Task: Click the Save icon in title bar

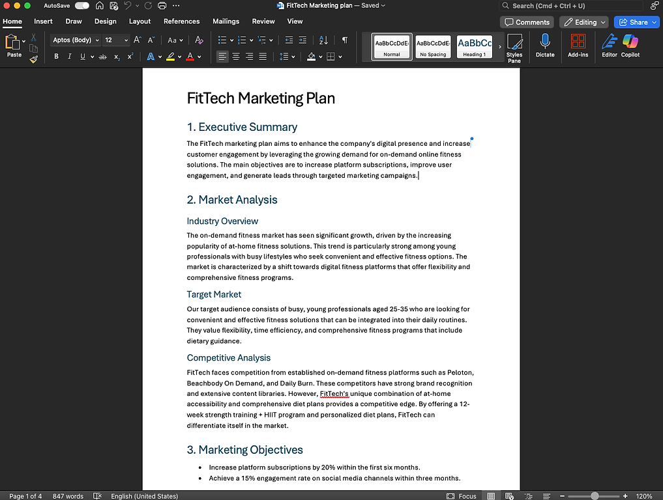Action: (x=113, y=5)
